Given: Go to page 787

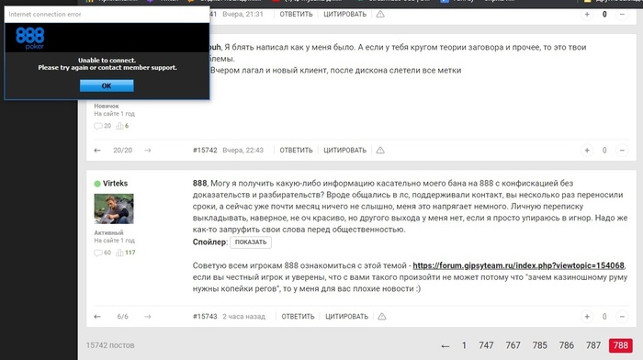Looking at the screenshot, I should 593,345.
